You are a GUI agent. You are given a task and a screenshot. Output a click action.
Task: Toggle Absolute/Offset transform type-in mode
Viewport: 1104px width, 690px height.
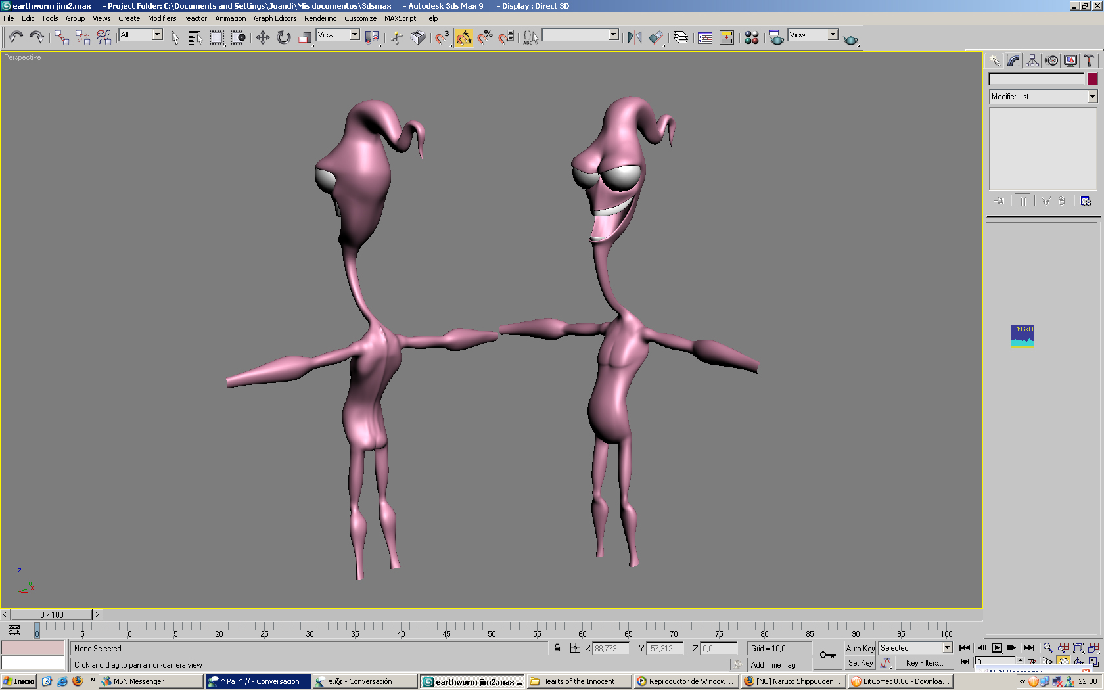(575, 648)
